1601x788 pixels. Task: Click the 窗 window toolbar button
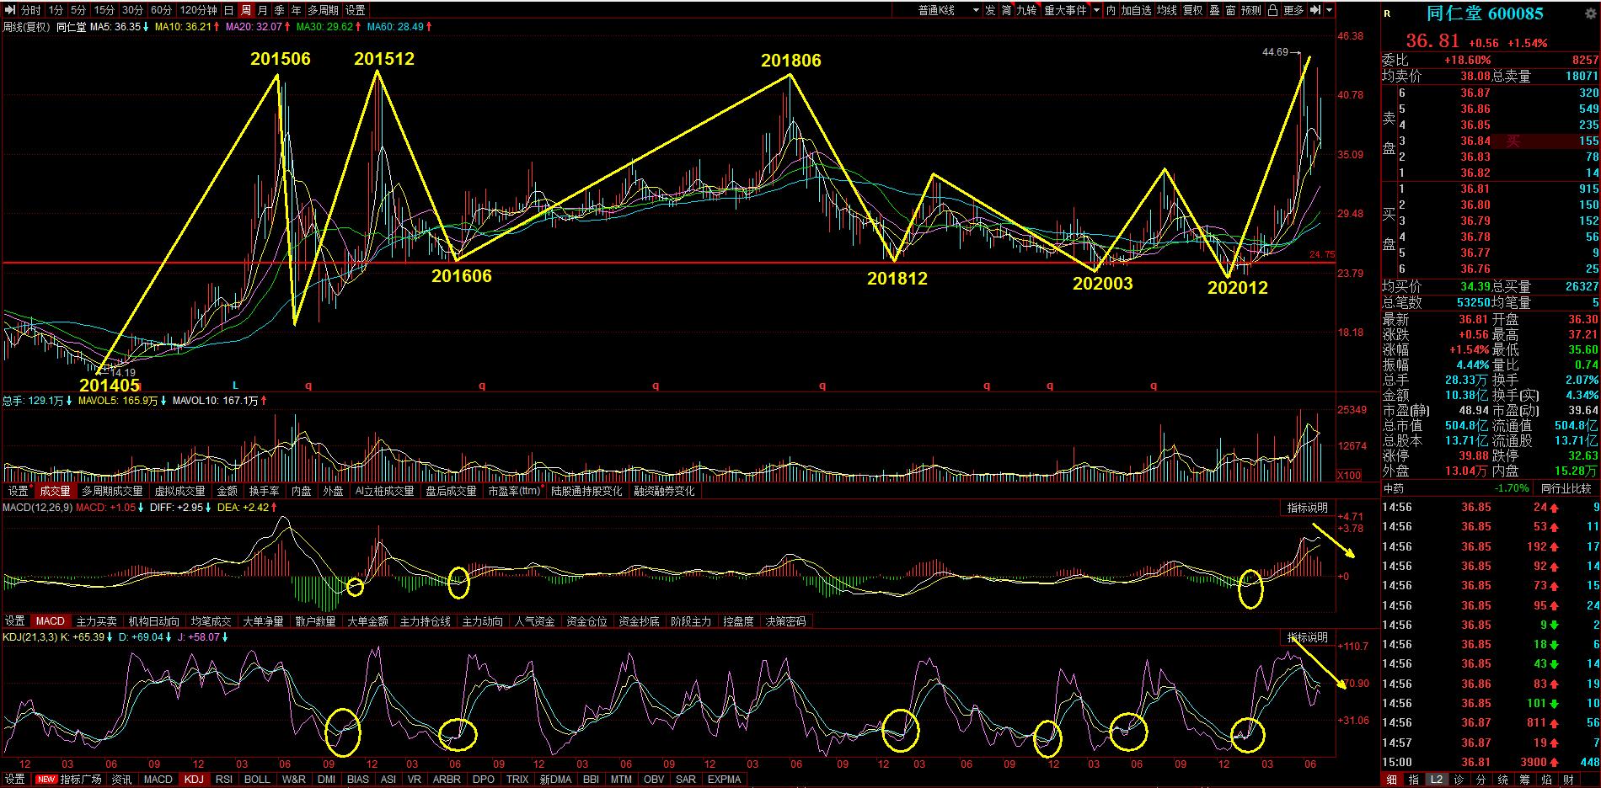pyautogui.click(x=1231, y=10)
